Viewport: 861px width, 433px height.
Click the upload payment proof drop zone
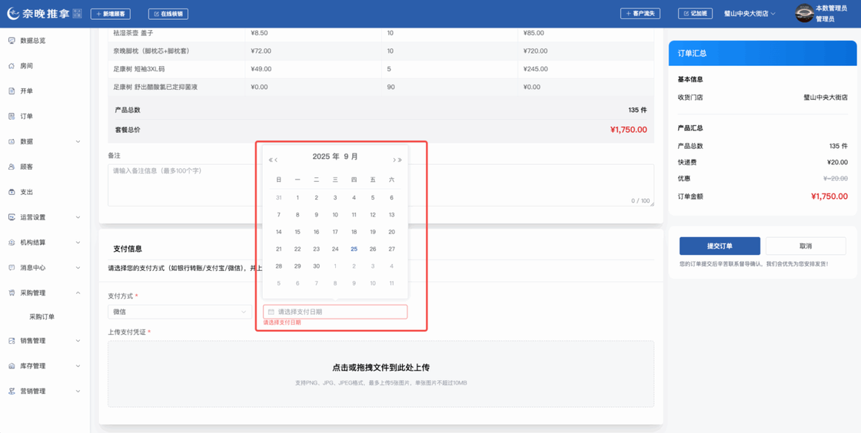[381, 373]
